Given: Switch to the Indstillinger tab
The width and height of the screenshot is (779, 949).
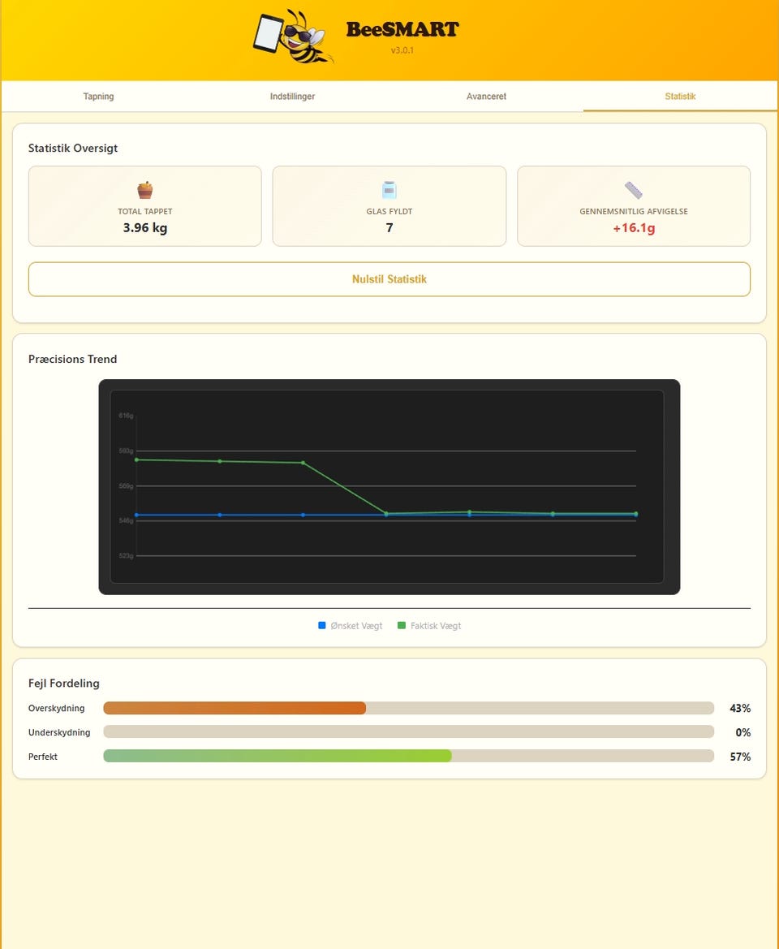Looking at the screenshot, I should tap(292, 97).
